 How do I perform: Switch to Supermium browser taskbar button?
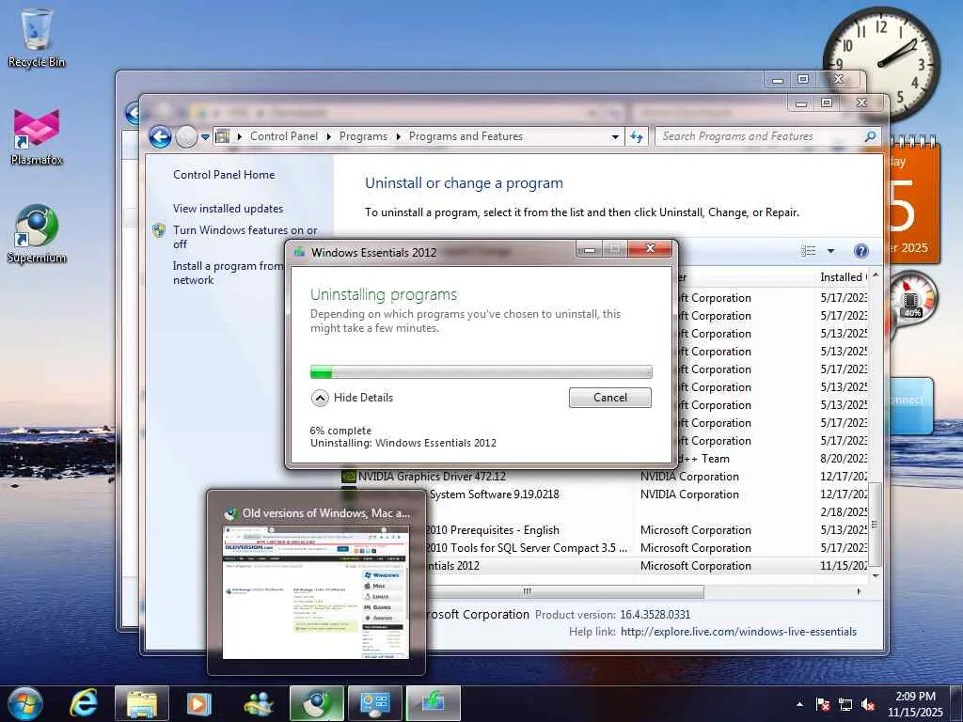click(316, 703)
